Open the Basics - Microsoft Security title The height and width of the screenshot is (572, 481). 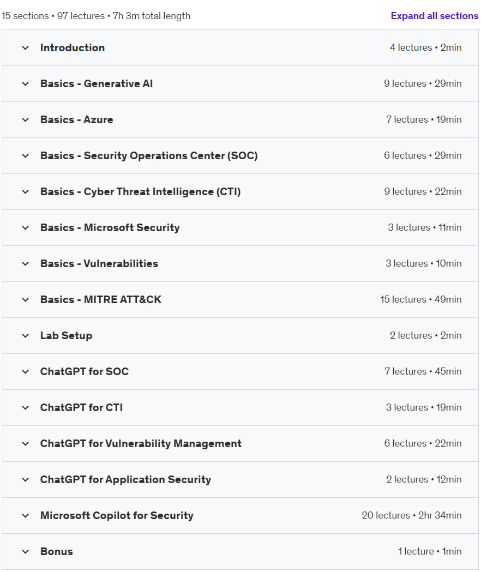(110, 227)
